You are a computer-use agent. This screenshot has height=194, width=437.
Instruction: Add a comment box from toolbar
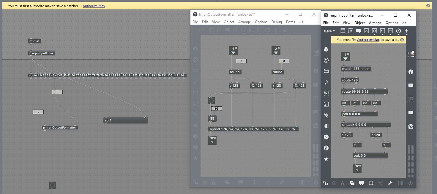(358, 31)
